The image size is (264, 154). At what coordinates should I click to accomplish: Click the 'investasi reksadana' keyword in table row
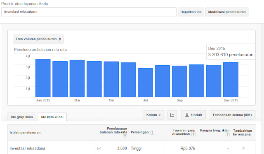(x=27, y=149)
